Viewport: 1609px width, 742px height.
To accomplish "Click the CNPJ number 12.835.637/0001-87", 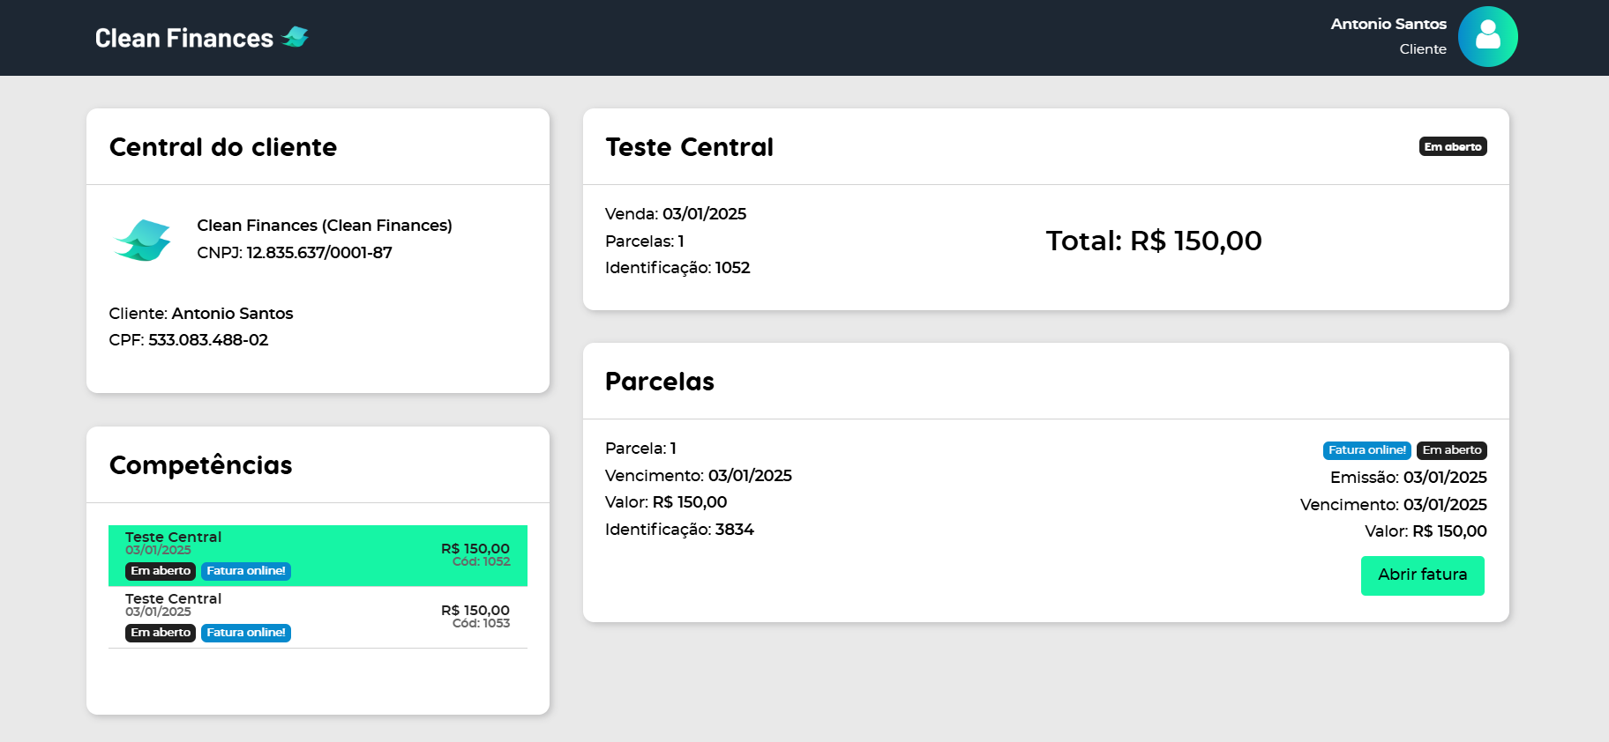I will (318, 253).
